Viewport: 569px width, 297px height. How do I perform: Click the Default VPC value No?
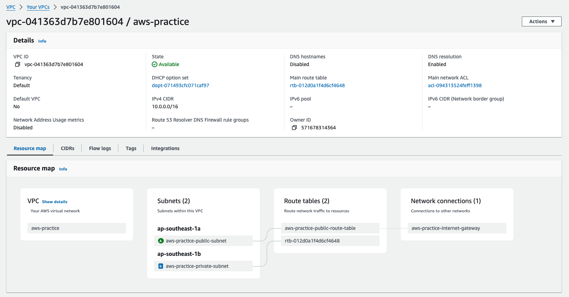pos(17,106)
